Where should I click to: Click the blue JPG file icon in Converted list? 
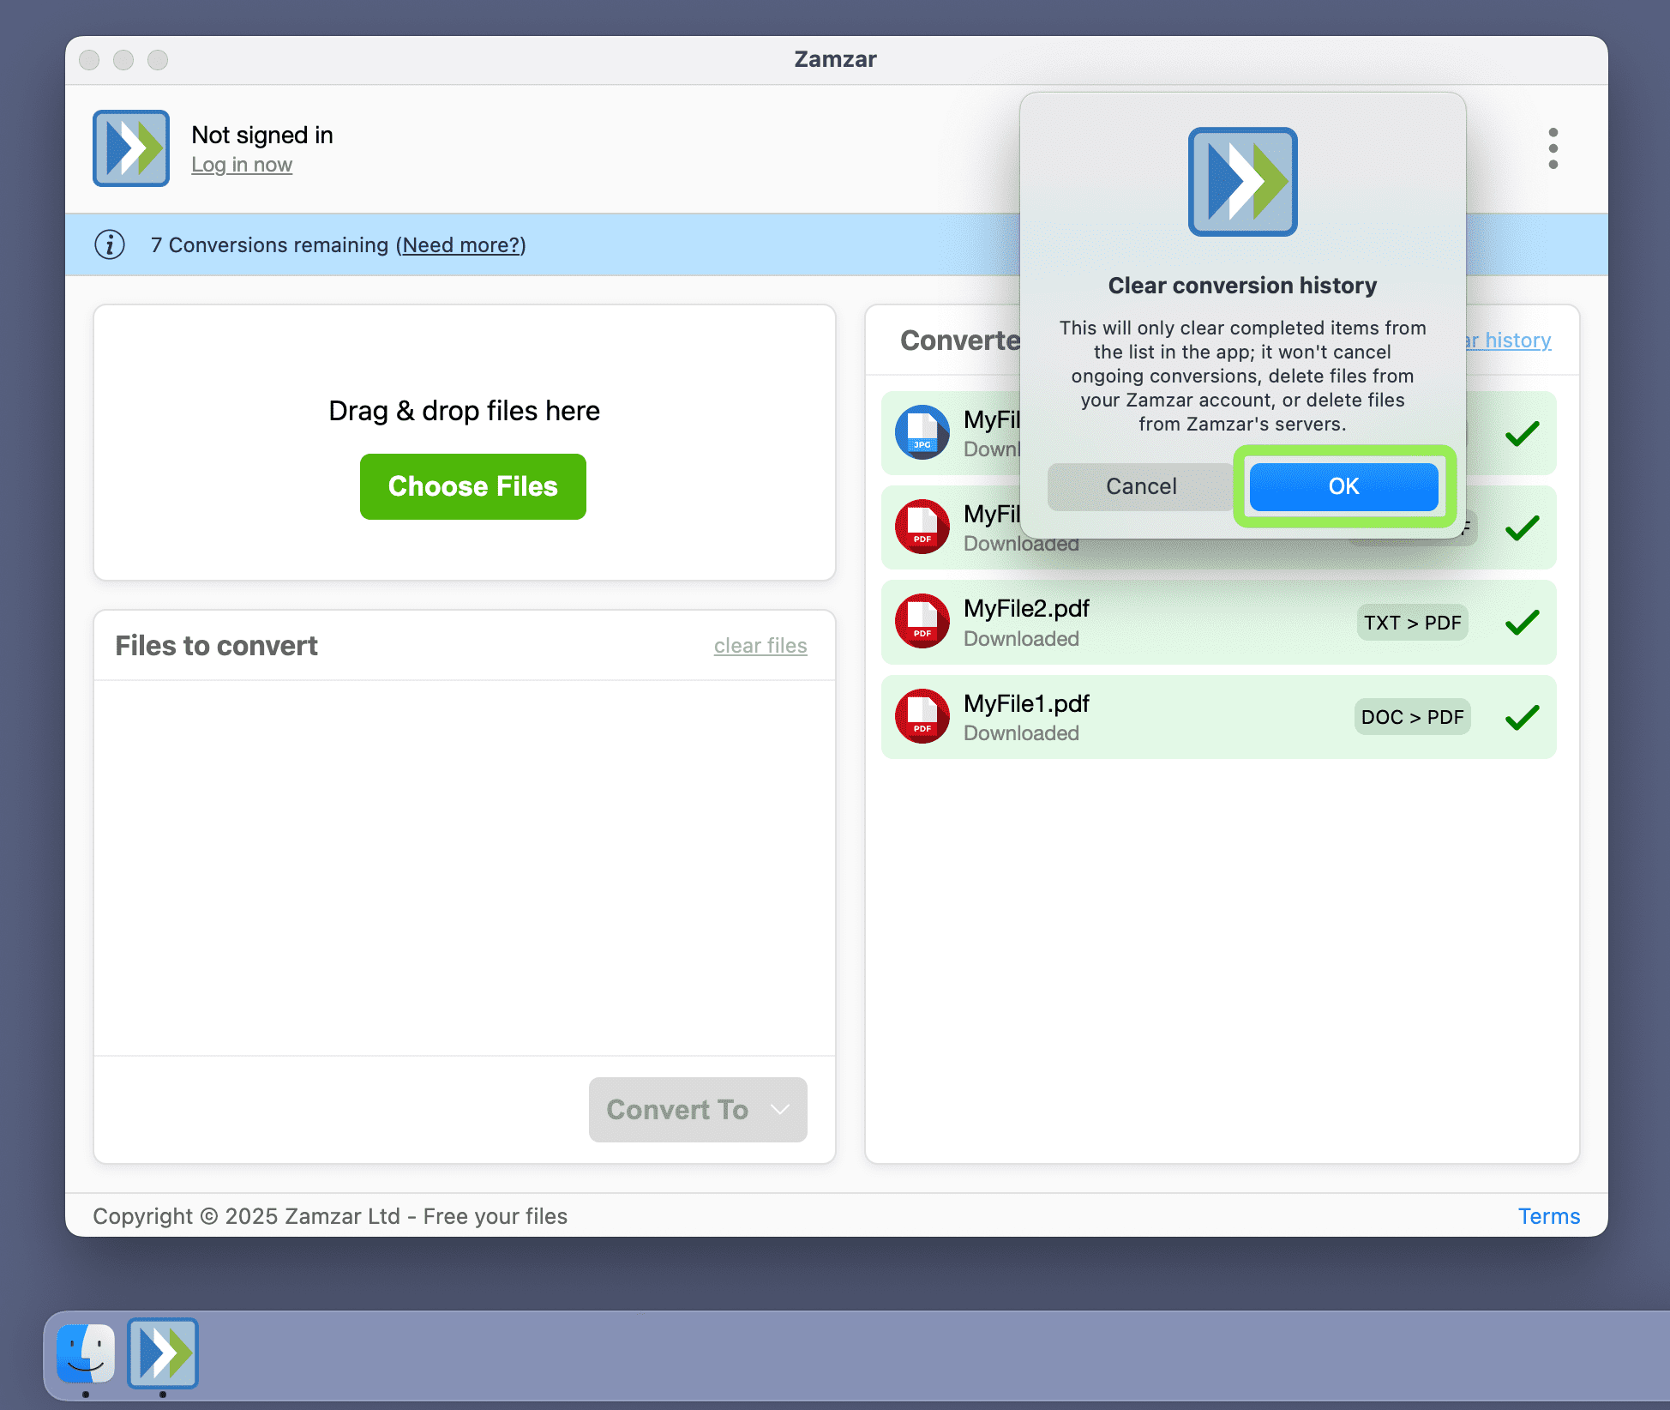coord(922,433)
